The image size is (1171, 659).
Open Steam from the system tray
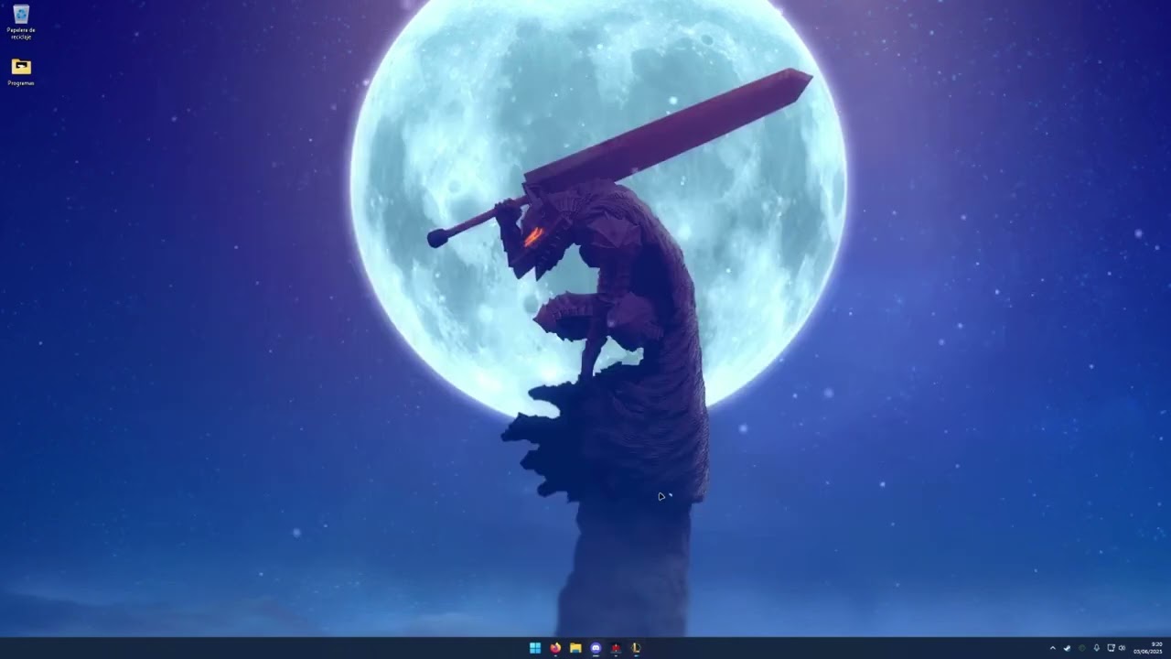click(x=1067, y=648)
